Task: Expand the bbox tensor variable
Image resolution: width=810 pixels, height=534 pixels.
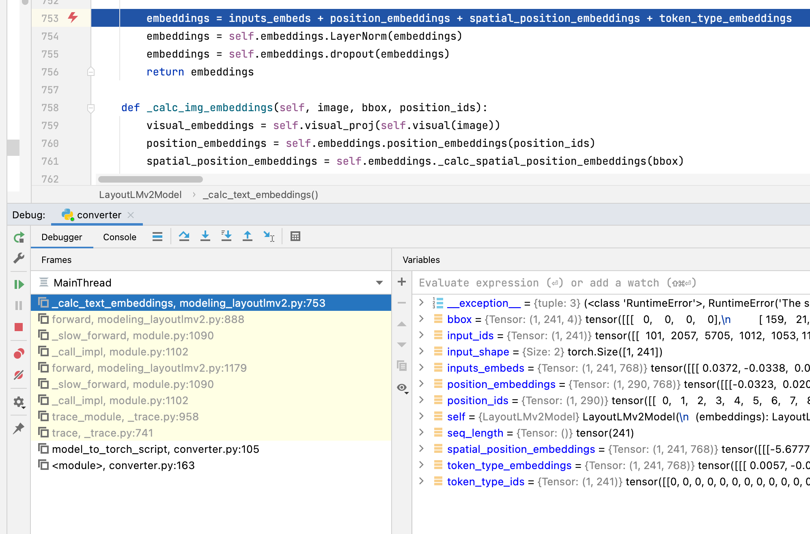Action: click(421, 319)
